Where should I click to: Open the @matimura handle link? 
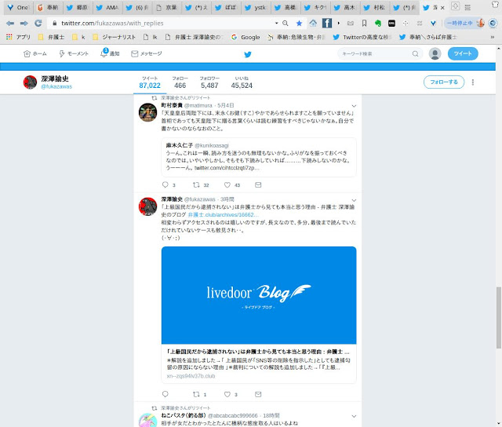(x=198, y=105)
